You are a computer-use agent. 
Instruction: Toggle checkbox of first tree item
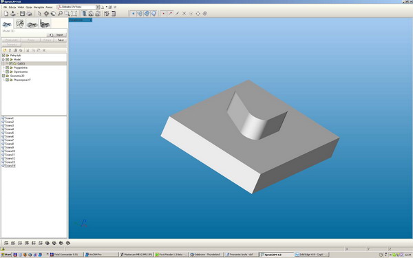click(x=3, y=56)
